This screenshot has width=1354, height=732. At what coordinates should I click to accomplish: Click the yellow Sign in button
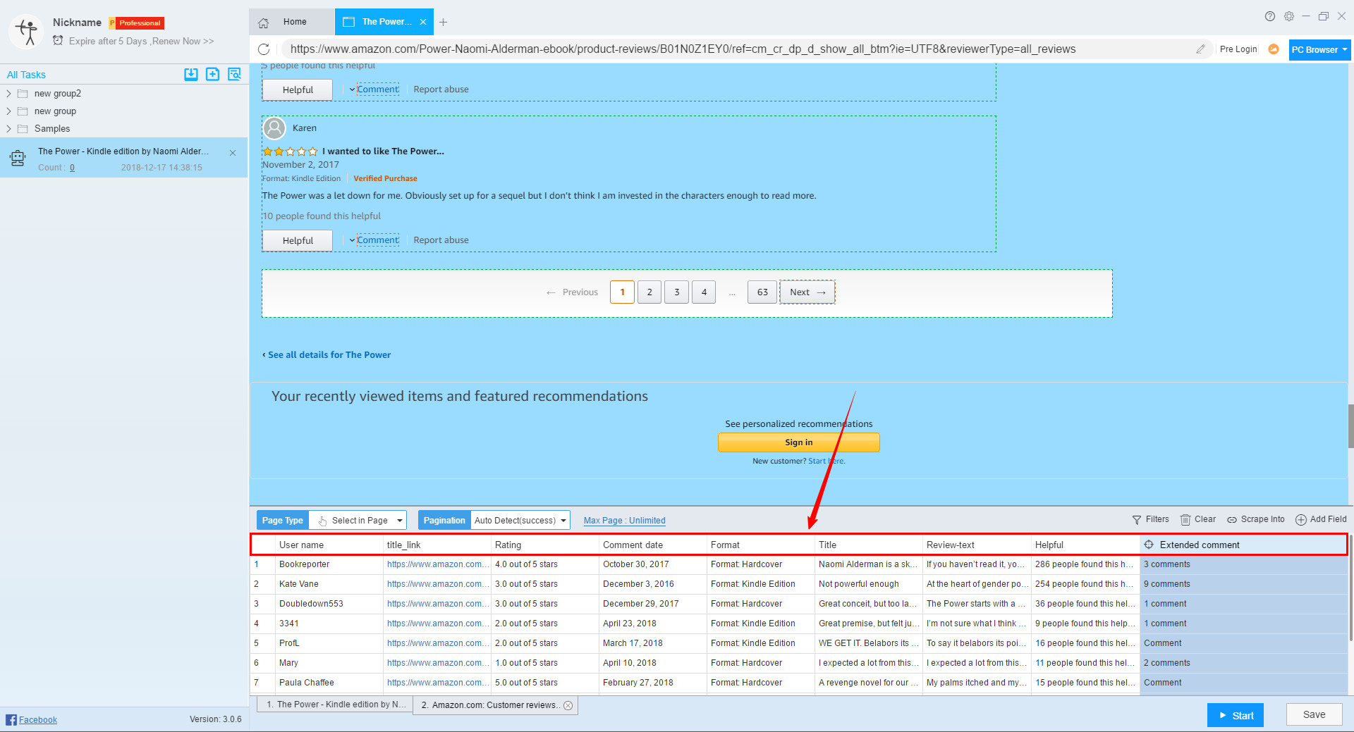pos(798,442)
